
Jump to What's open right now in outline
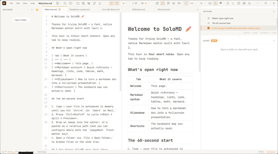click(223, 18)
